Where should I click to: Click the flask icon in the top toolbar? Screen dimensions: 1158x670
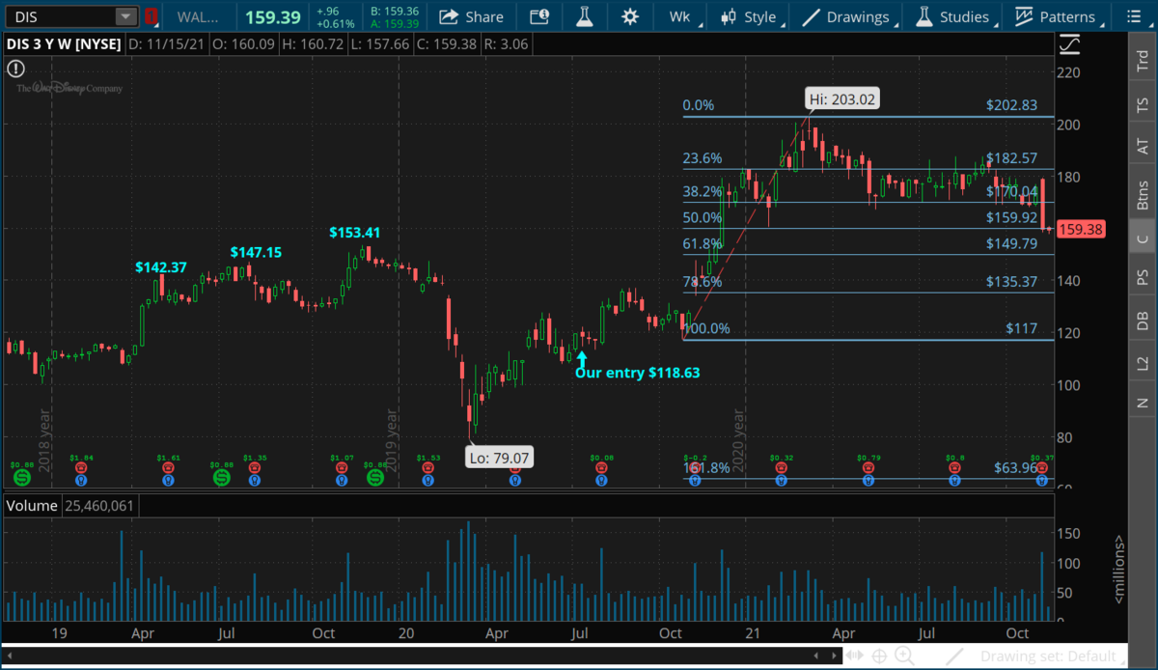[x=583, y=16]
